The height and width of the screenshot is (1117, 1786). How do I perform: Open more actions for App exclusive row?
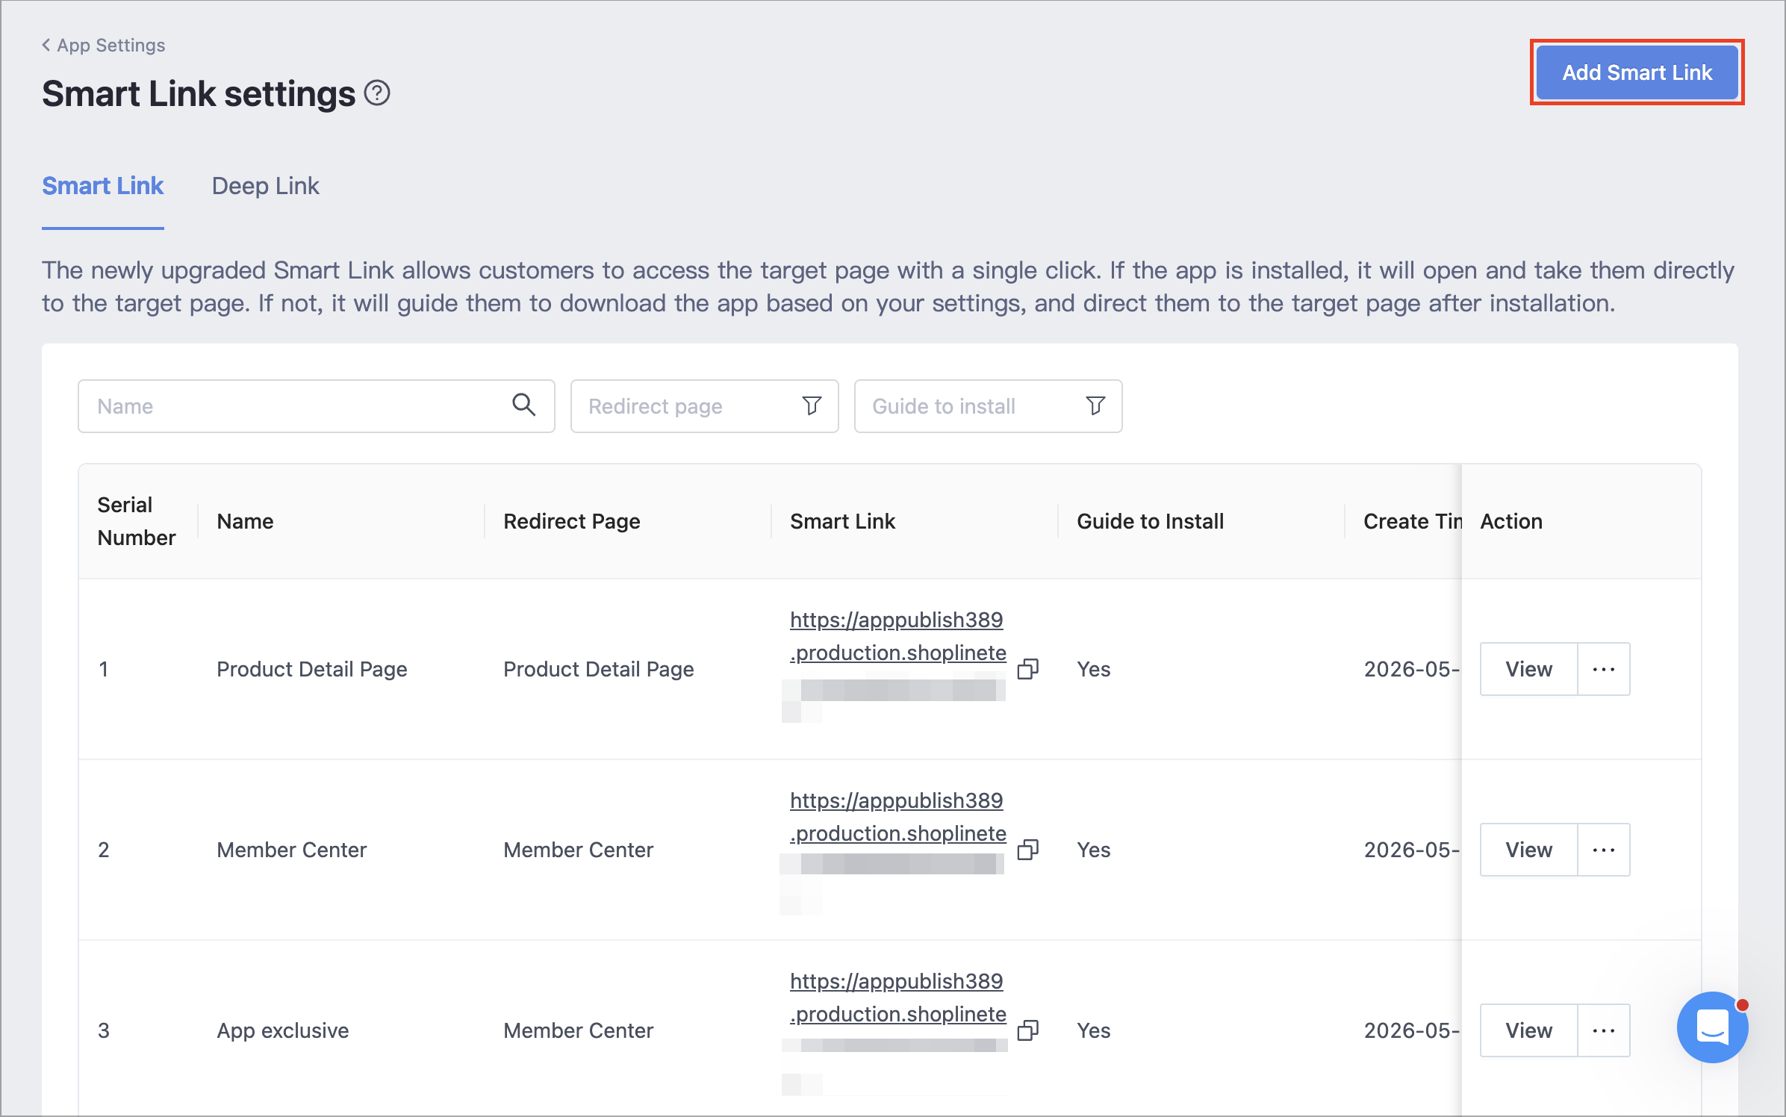[1604, 1030]
